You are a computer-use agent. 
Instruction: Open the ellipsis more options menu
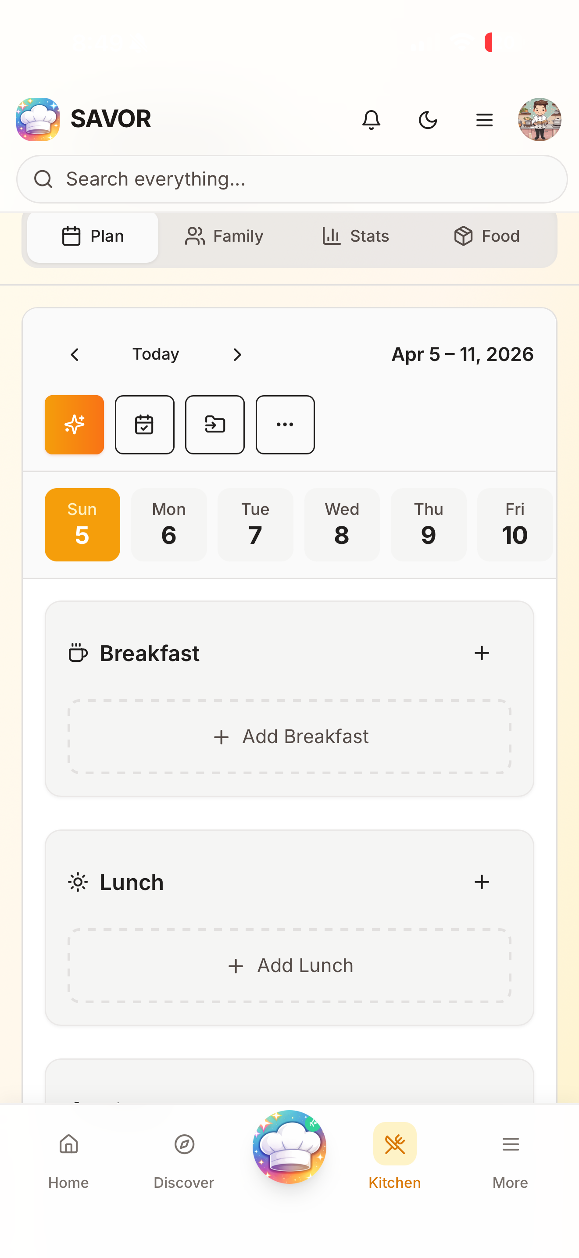click(x=285, y=425)
